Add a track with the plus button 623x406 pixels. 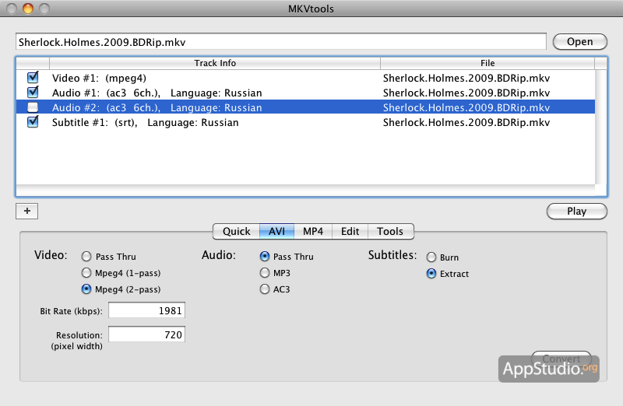coord(27,211)
